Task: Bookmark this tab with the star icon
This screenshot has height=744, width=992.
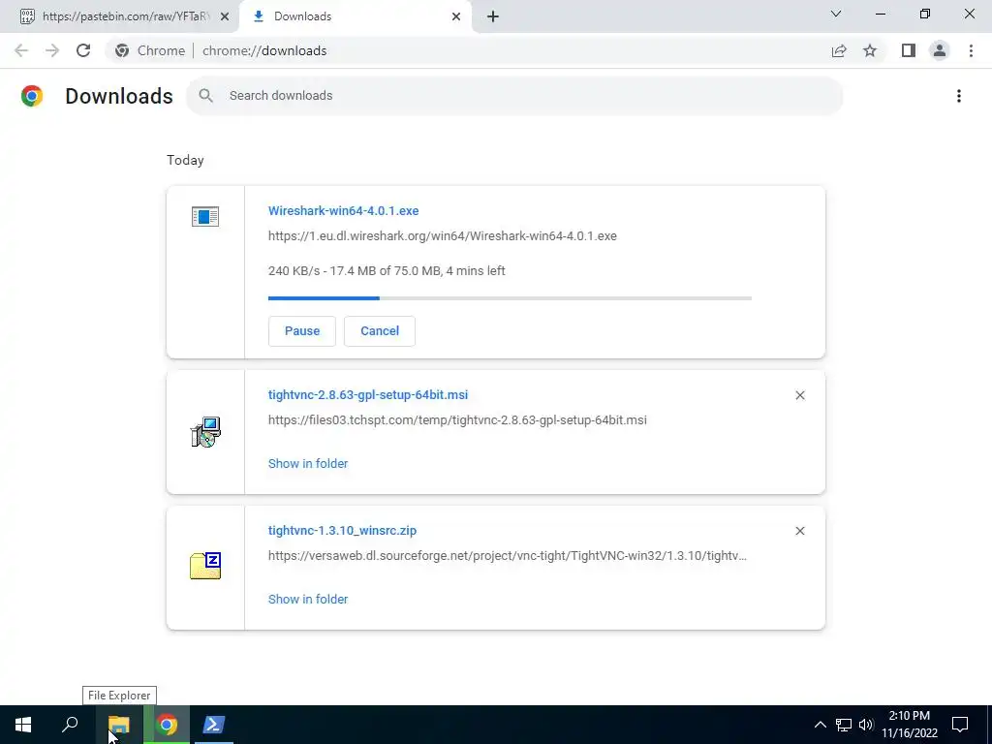Action: coord(870,50)
